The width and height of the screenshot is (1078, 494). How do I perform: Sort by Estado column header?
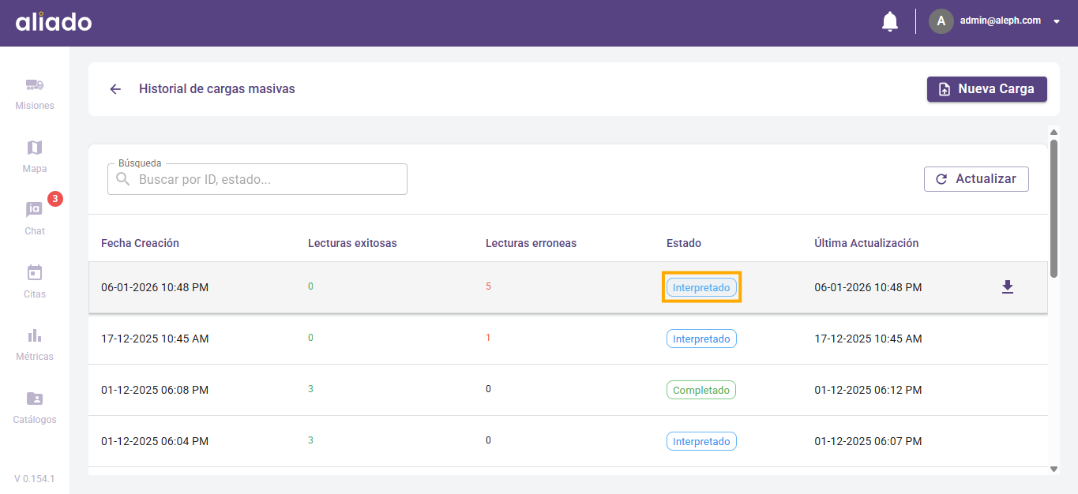coord(683,243)
